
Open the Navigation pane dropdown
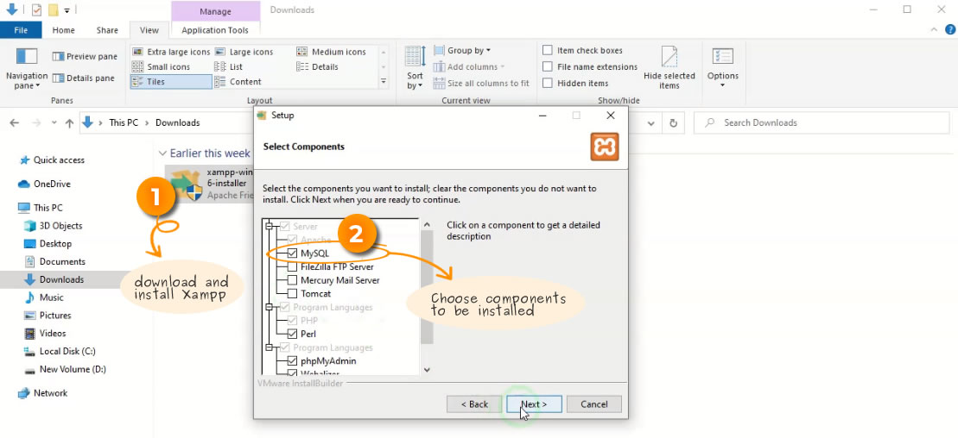point(26,69)
